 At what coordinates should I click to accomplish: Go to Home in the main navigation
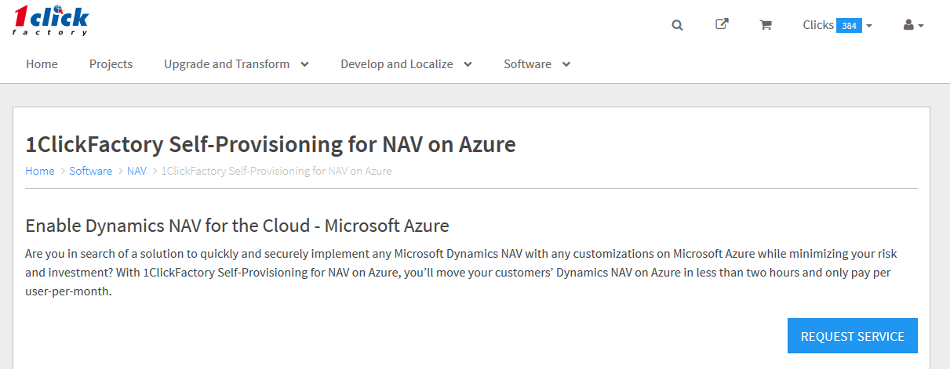(42, 64)
